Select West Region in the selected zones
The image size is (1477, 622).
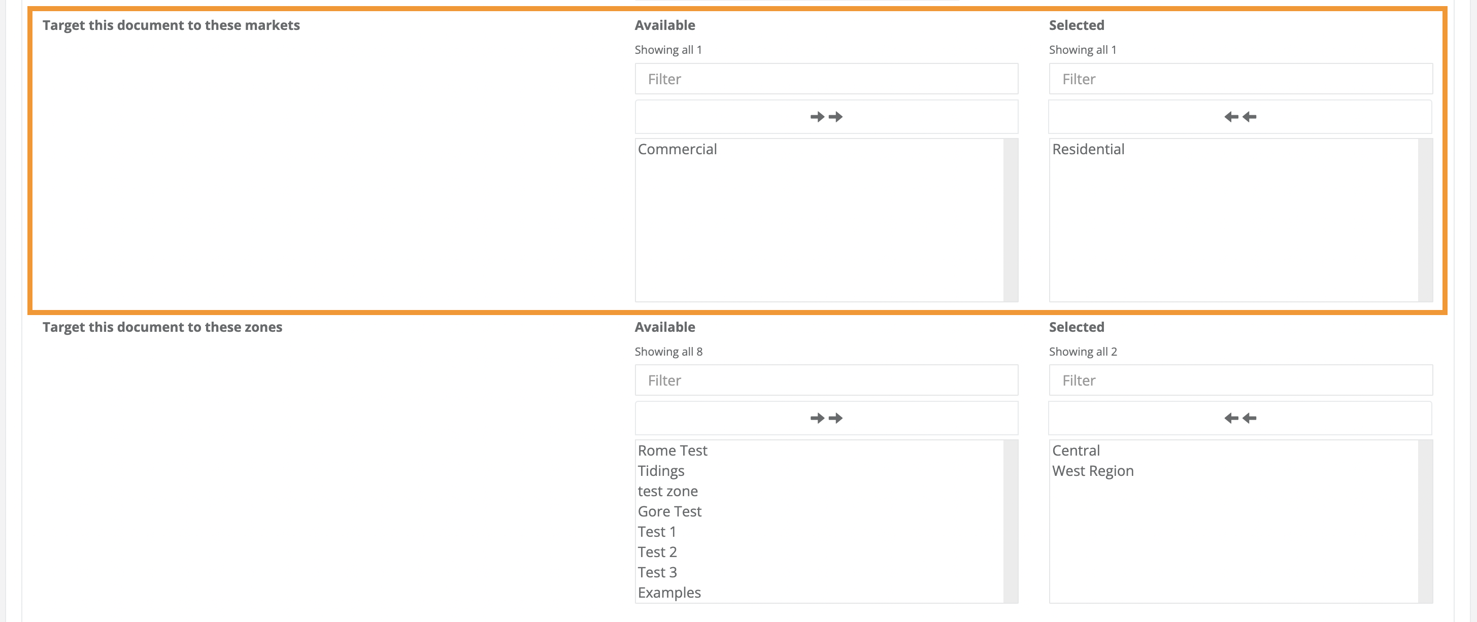pyautogui.click(x=1092, y=471)
